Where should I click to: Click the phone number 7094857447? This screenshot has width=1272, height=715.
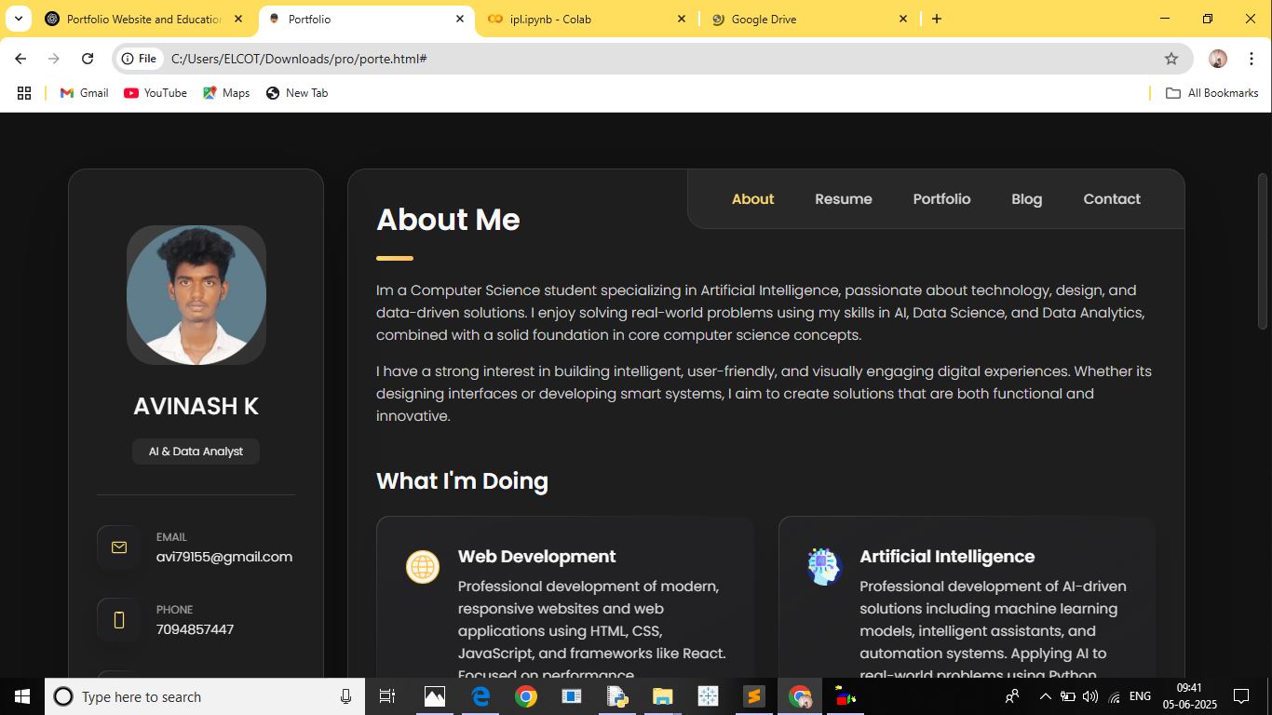(x=195, y=629)
